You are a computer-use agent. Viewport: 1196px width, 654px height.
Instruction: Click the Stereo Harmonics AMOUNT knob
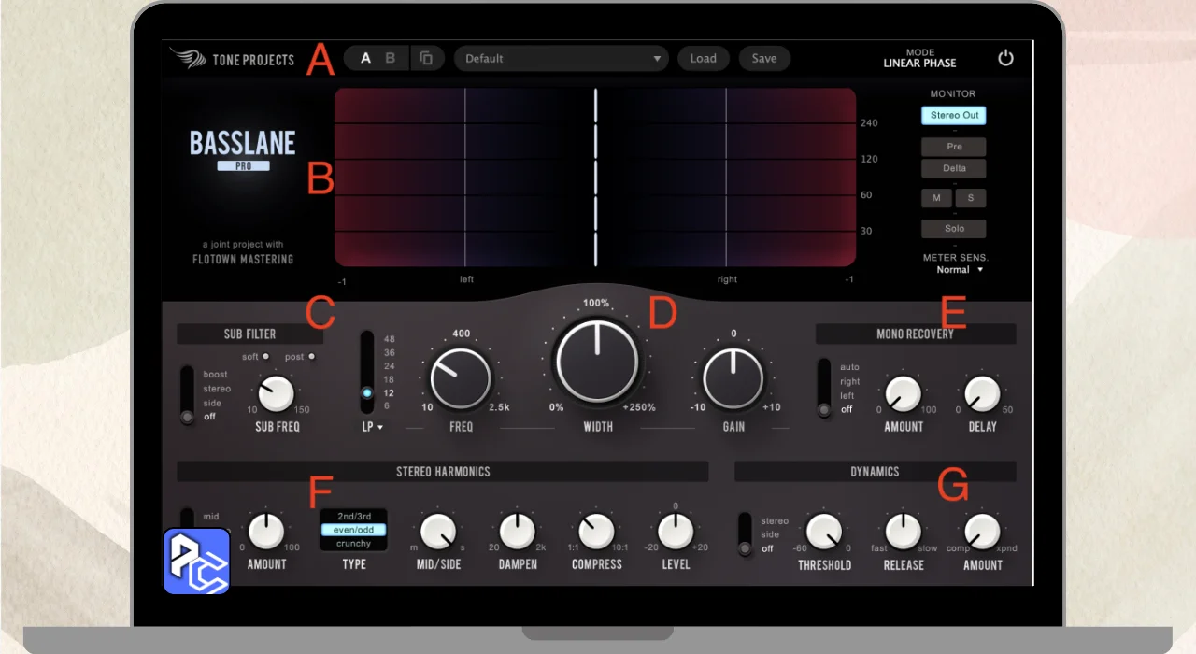pyautogui.click(x=266, y=531)
